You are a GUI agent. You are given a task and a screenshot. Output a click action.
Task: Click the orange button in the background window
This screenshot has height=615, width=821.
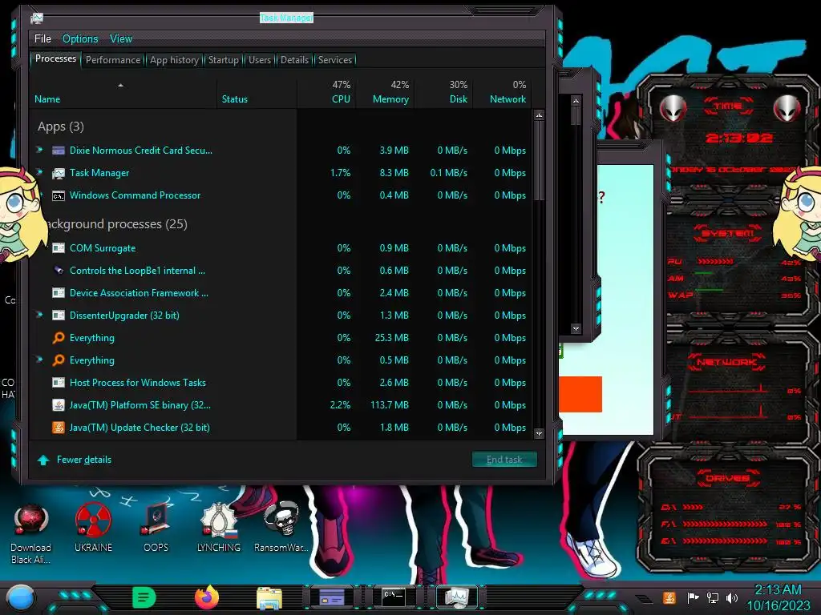[580, 394]
